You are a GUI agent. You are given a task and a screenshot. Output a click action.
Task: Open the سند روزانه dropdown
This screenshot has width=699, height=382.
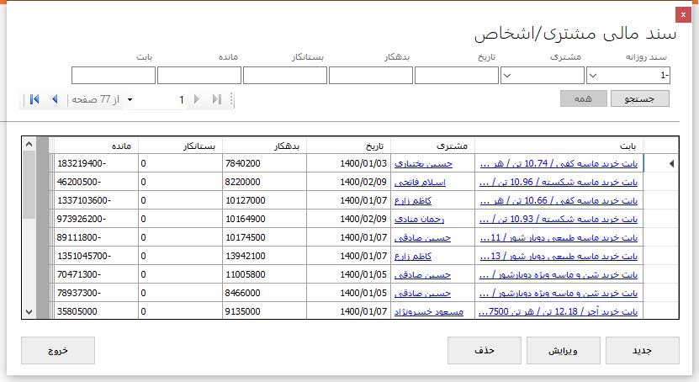pos(593,76)
